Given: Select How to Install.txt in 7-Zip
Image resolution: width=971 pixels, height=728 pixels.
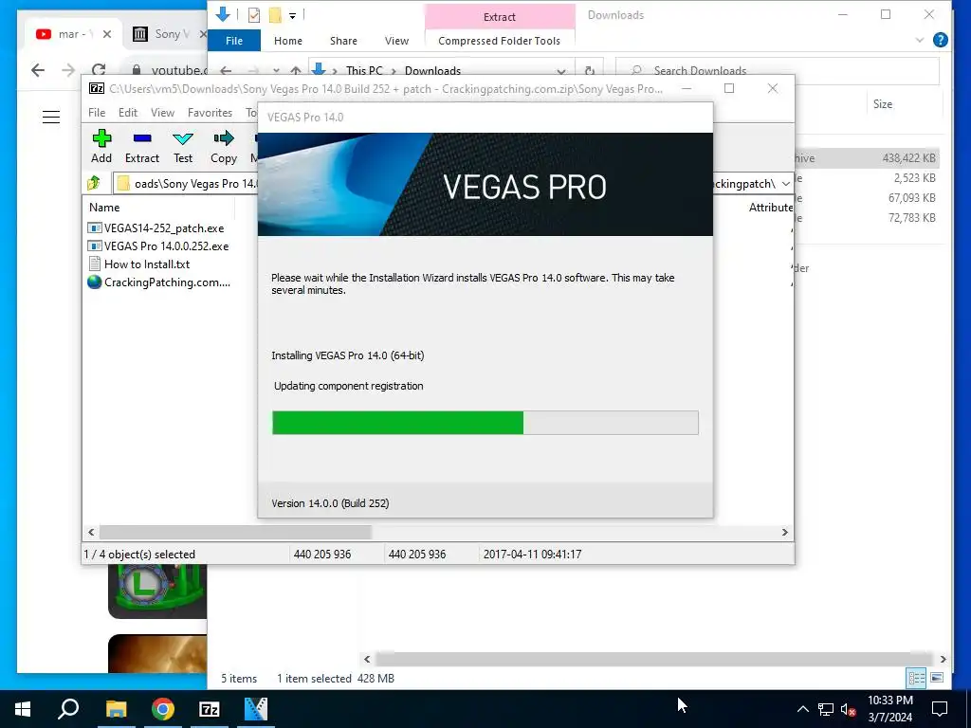Looking at the screenshot, I should (147, 264).
